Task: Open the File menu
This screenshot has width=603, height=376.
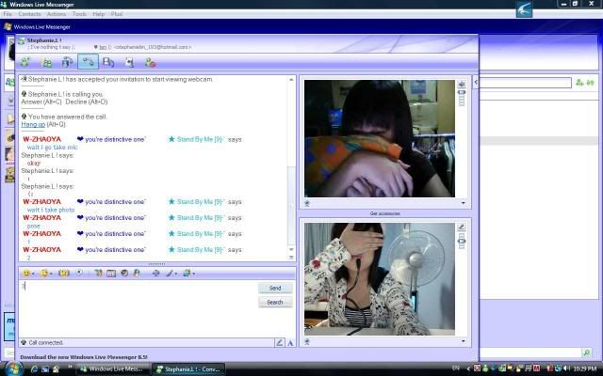Action: (8, 14)
